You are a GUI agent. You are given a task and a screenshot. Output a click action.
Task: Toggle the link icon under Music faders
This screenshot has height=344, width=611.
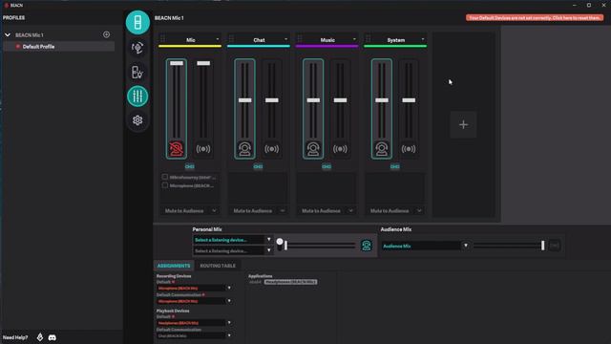pyautogui.click(x=327, y=166)
